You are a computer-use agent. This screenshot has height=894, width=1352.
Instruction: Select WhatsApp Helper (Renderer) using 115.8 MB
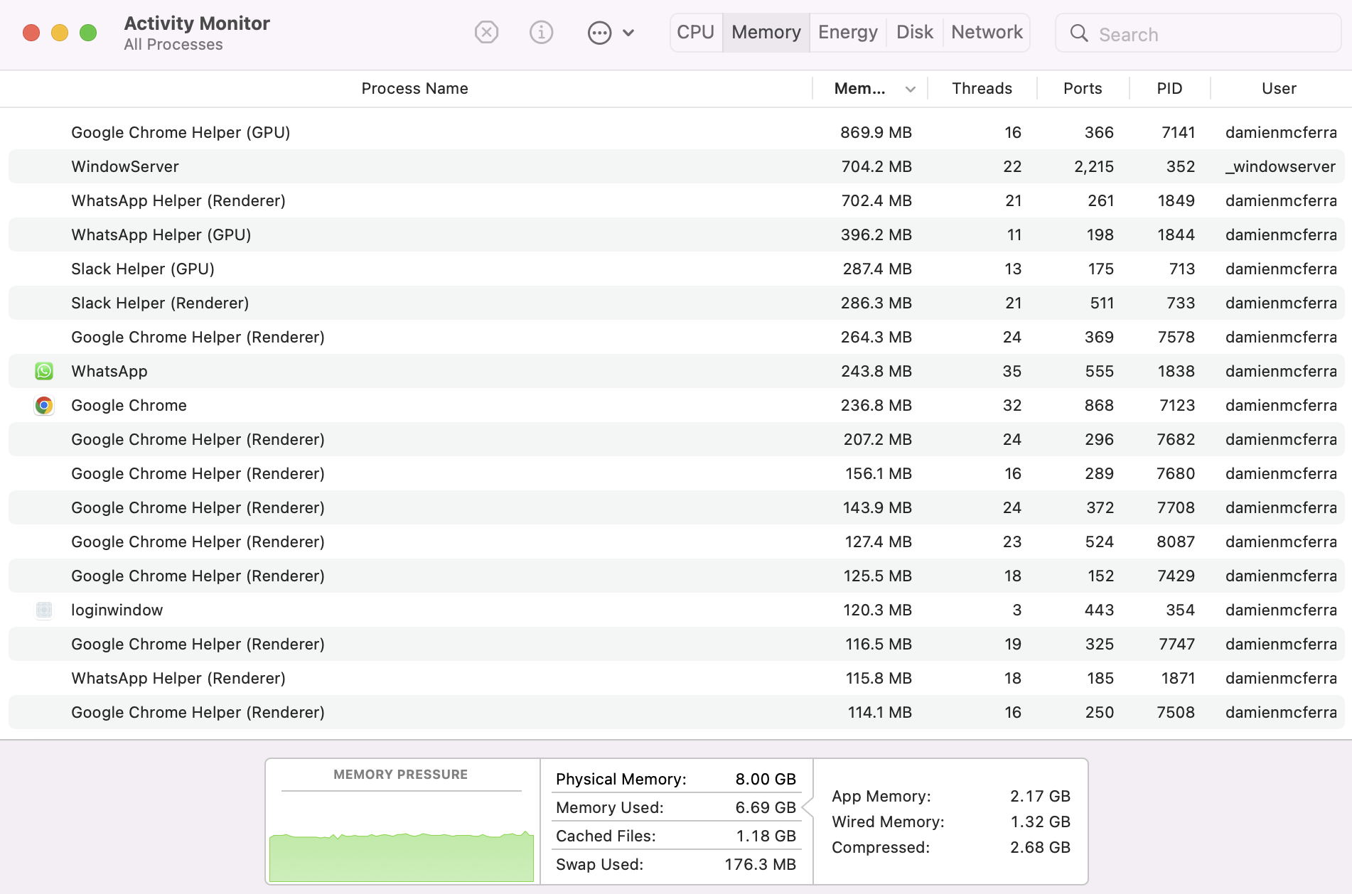676,678
